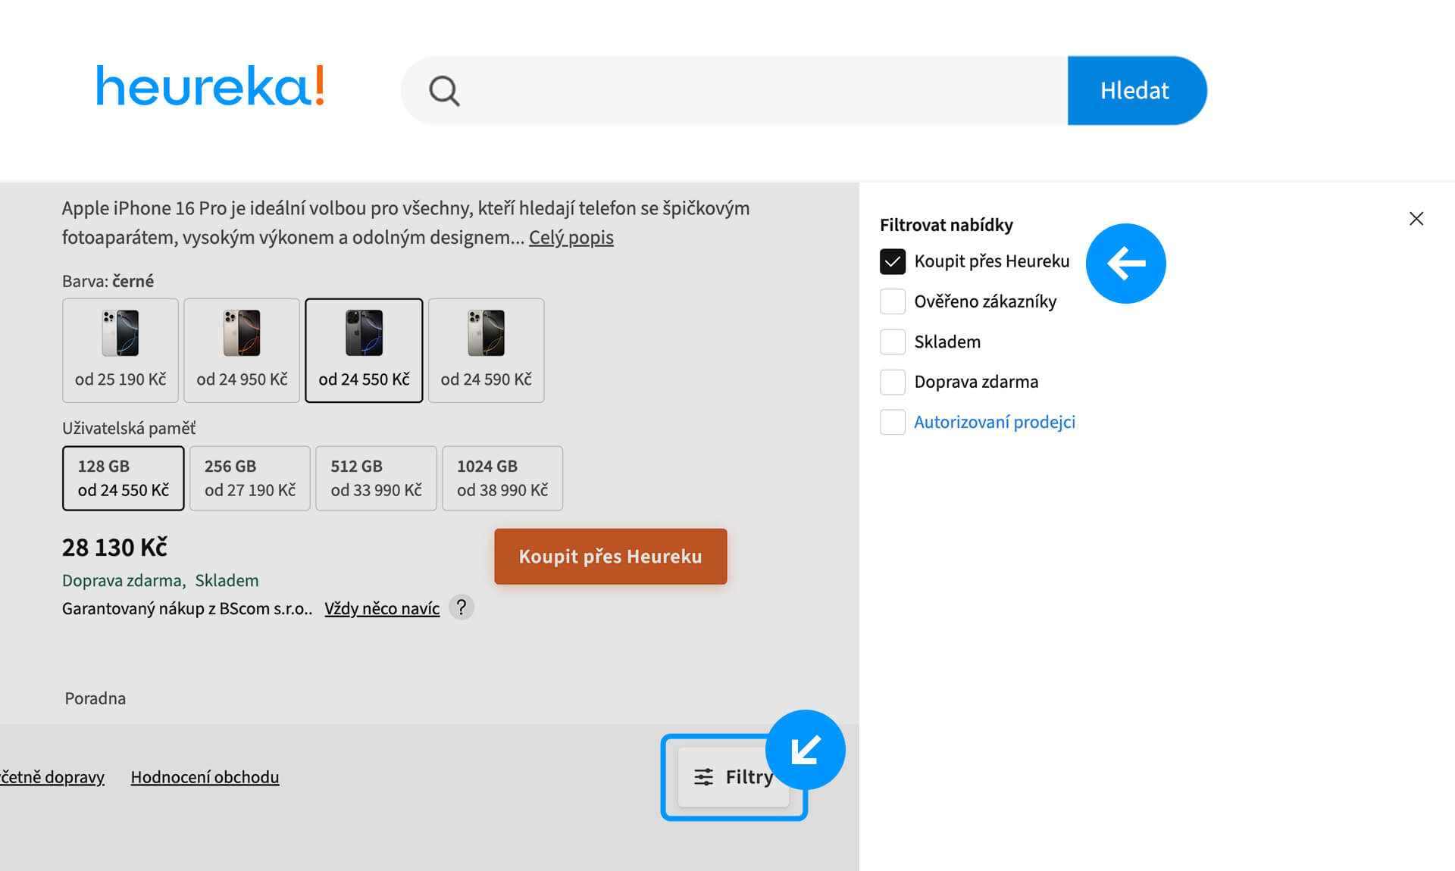
Task: Select the black iPhone color variant
Action: pos(364,350)
